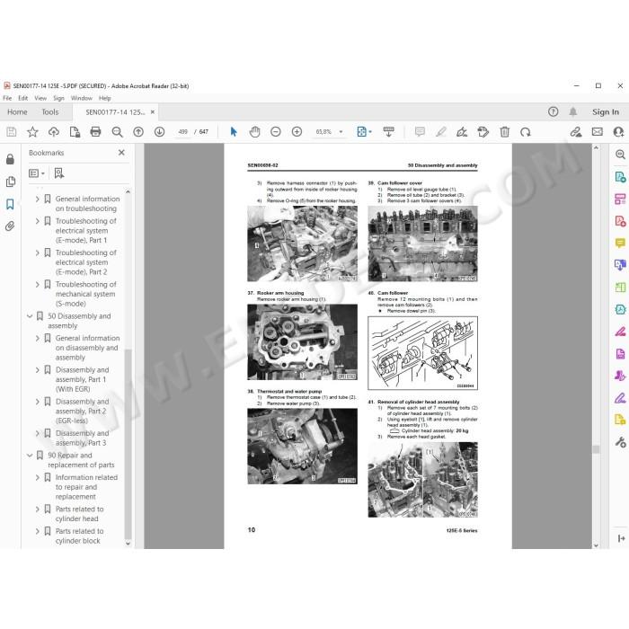Print the document using printer icon
The image size is (629, 629).
[95, 131]
